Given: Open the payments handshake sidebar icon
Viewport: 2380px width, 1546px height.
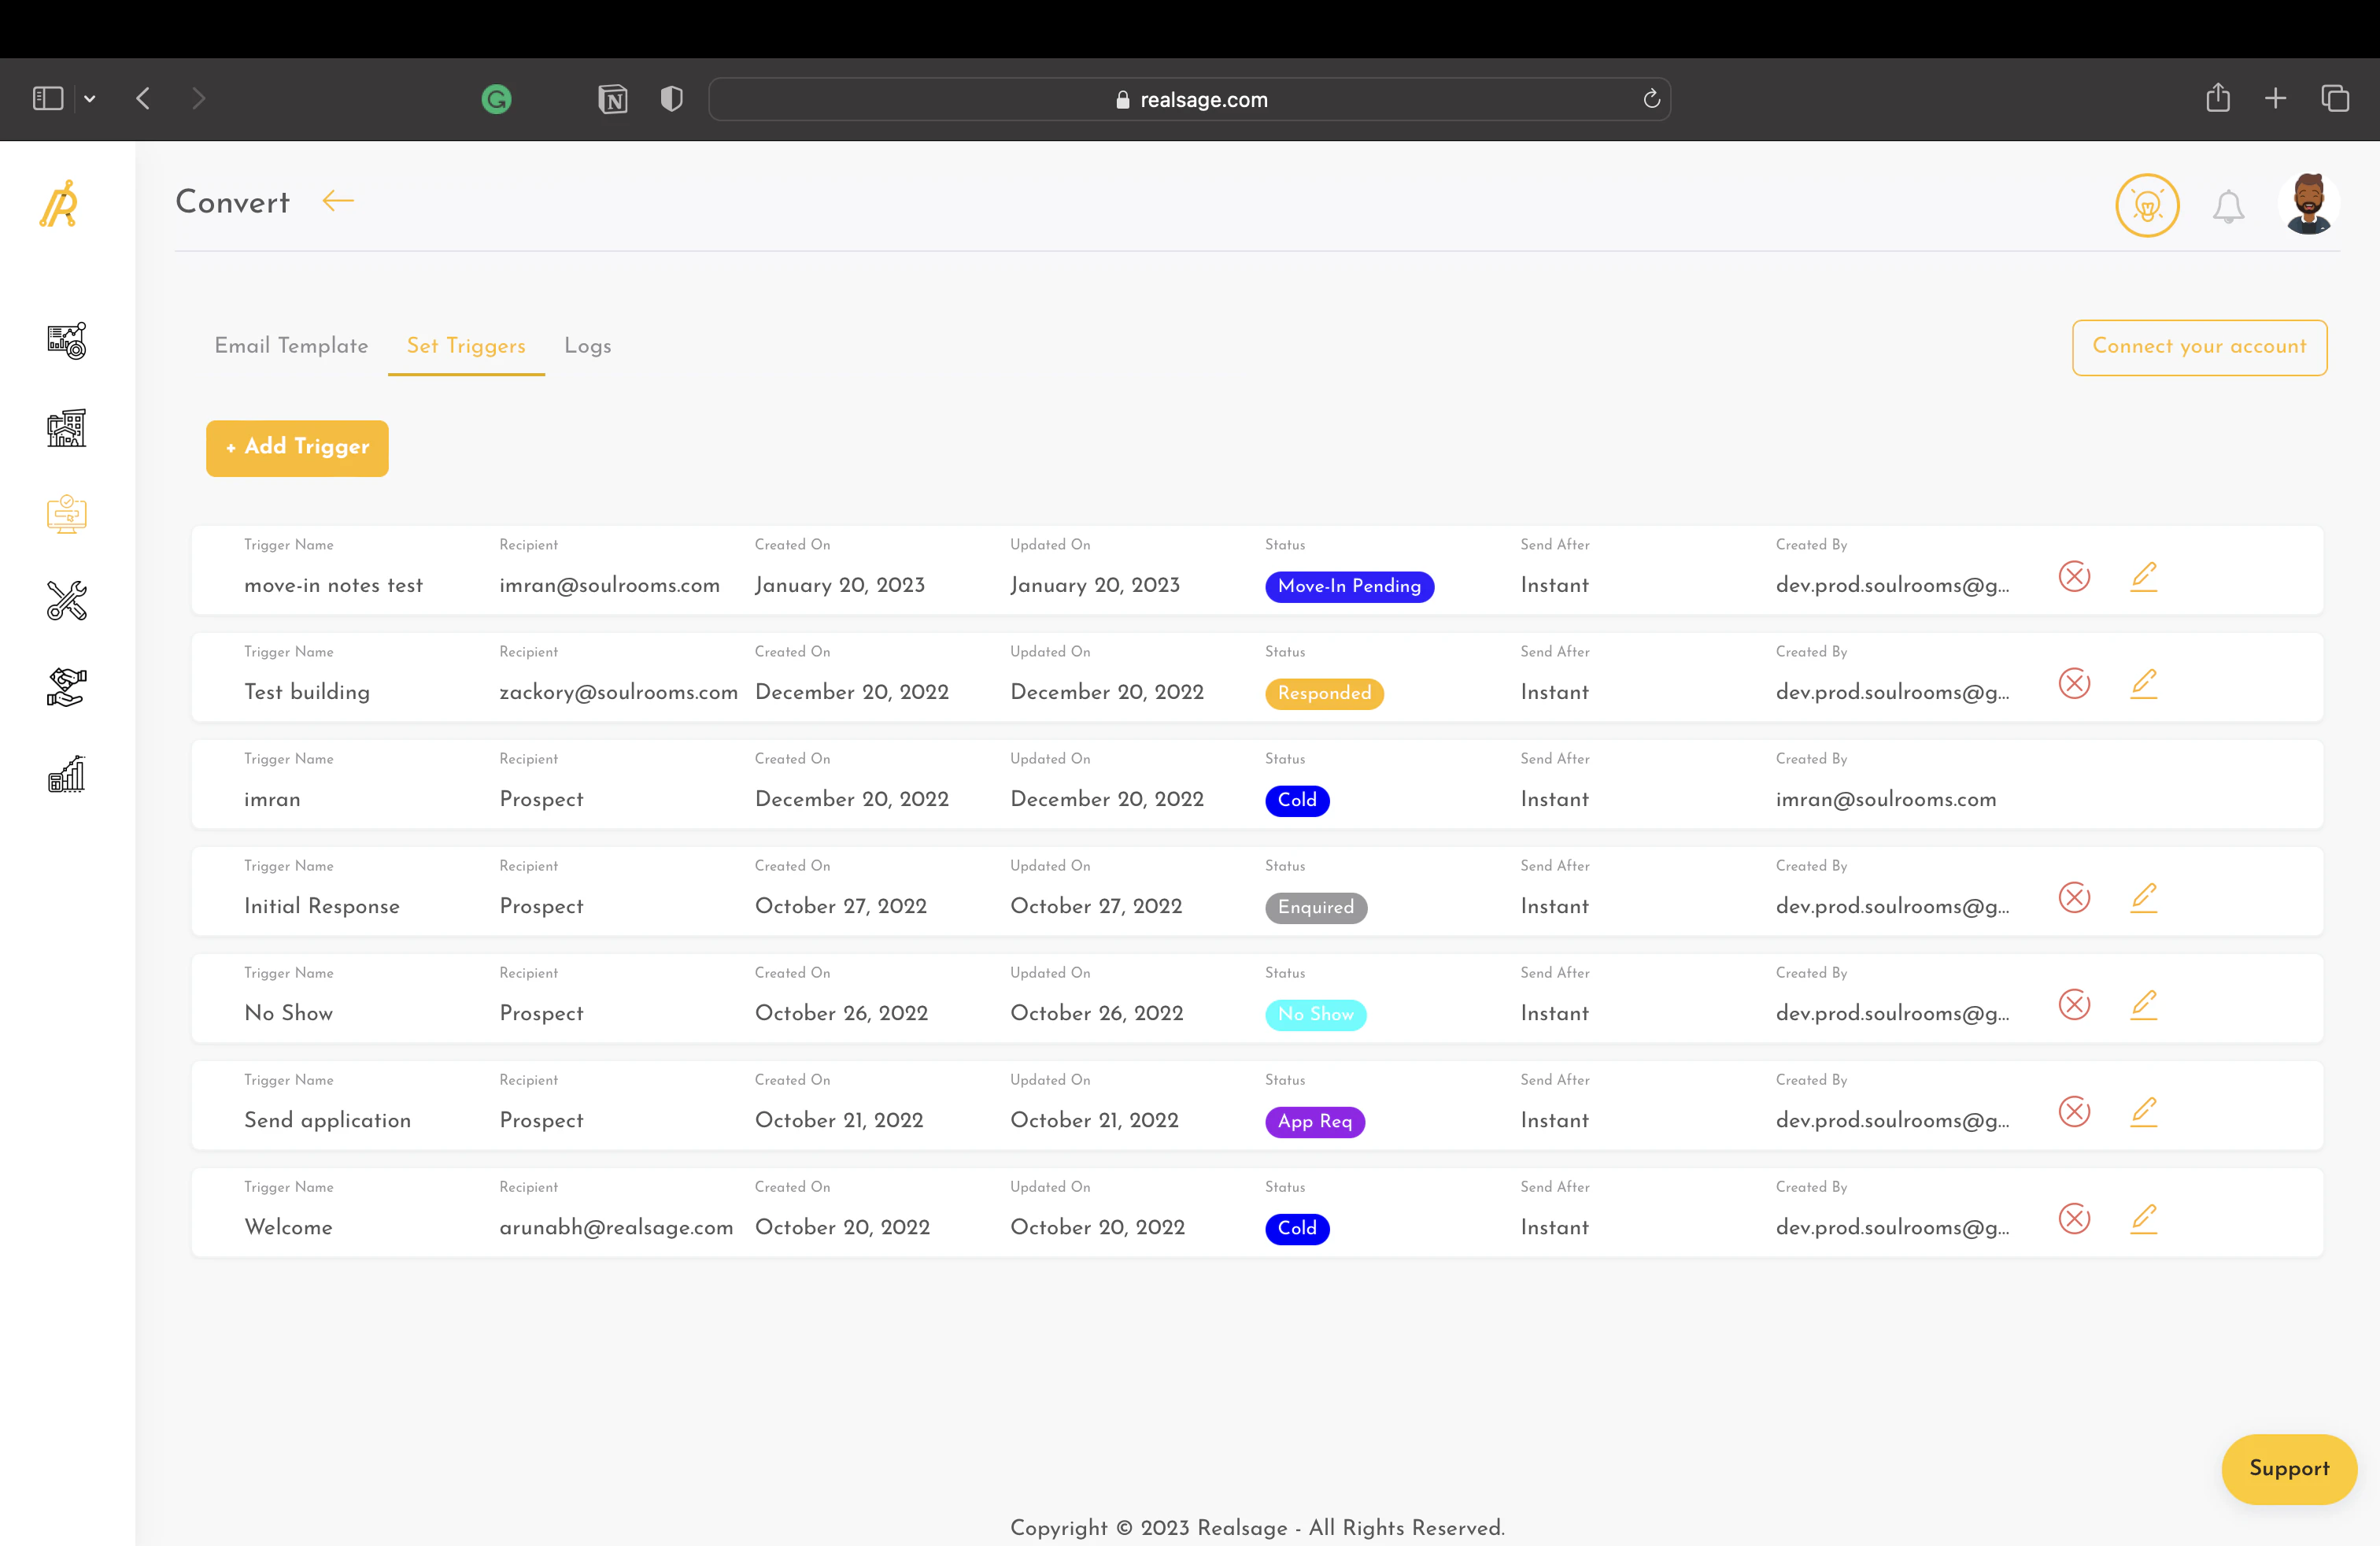Looking at the screenshot, I should (x=65, y=687).
